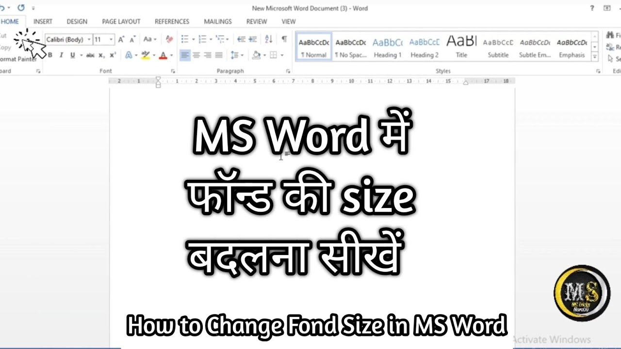Click the Decrease Indent icon
621x349 pixels.
pos(241,39)
